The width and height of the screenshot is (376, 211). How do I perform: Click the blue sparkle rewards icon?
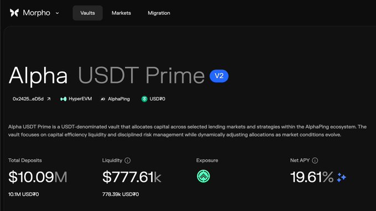click(x=342, y=177)
